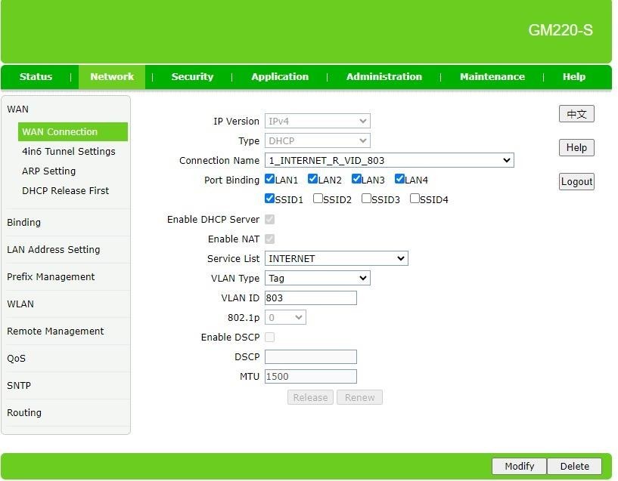The image size is (618, 481).
Task: Open 4in6 Tunnel Settings page
Action: [69, 151]
